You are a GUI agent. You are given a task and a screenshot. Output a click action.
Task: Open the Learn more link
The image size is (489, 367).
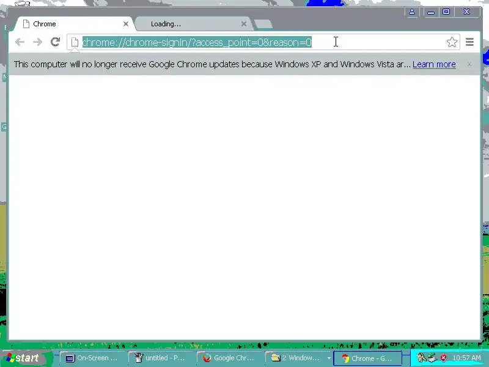click(x=434, y=64)
